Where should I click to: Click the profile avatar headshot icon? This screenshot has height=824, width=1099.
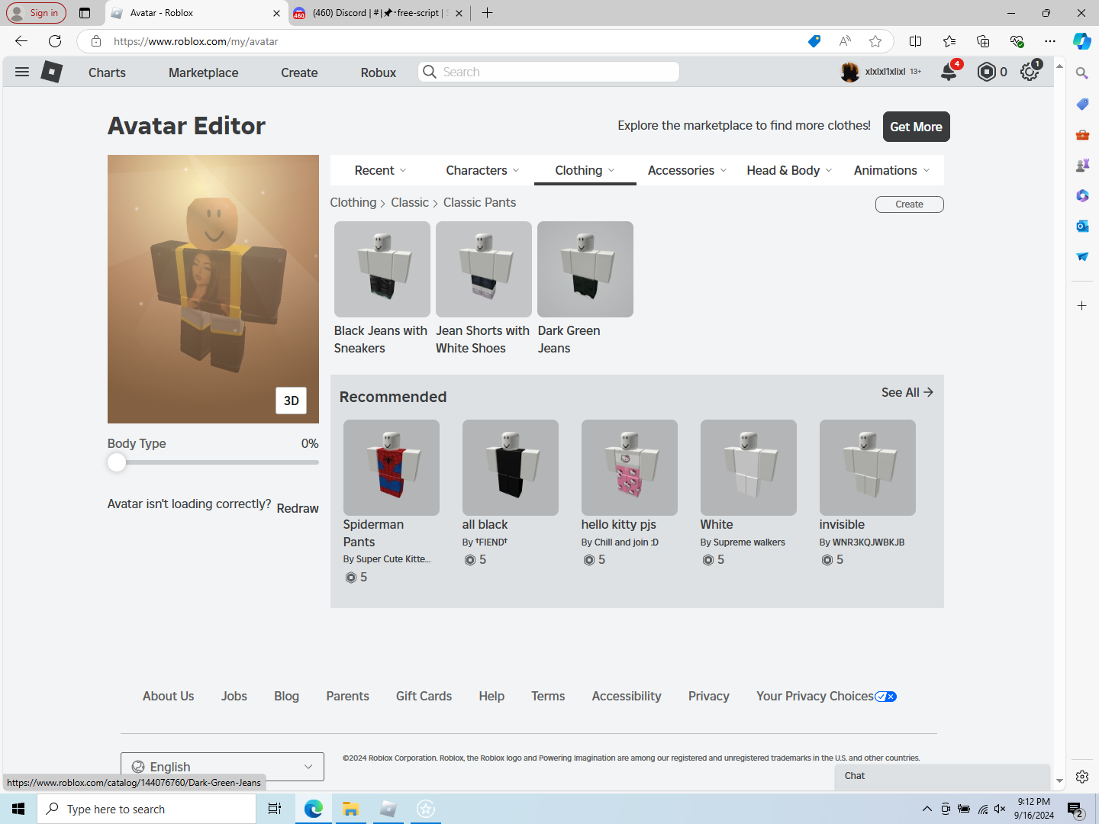(850, 72)
